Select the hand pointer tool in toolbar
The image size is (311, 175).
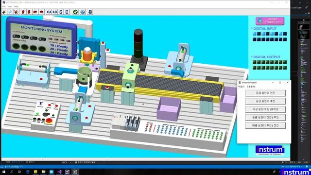coord(4,12)
